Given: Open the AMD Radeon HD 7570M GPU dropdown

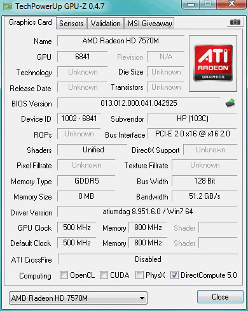Looking at the screenshot, I should pos(78,298).
